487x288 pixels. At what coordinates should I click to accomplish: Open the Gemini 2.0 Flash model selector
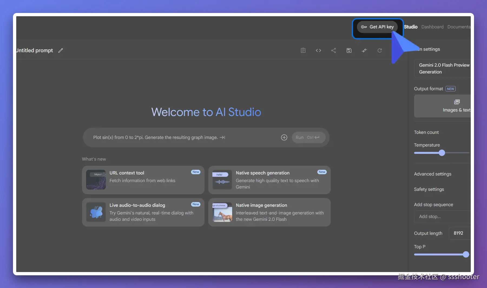[444, 68]
